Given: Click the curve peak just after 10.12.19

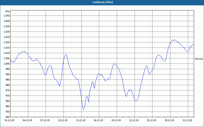Looking at the screenshot, I should coord(66,54).
